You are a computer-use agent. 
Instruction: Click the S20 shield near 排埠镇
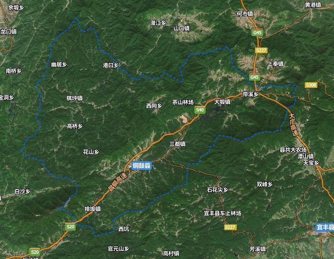click(x=70, y=227)
